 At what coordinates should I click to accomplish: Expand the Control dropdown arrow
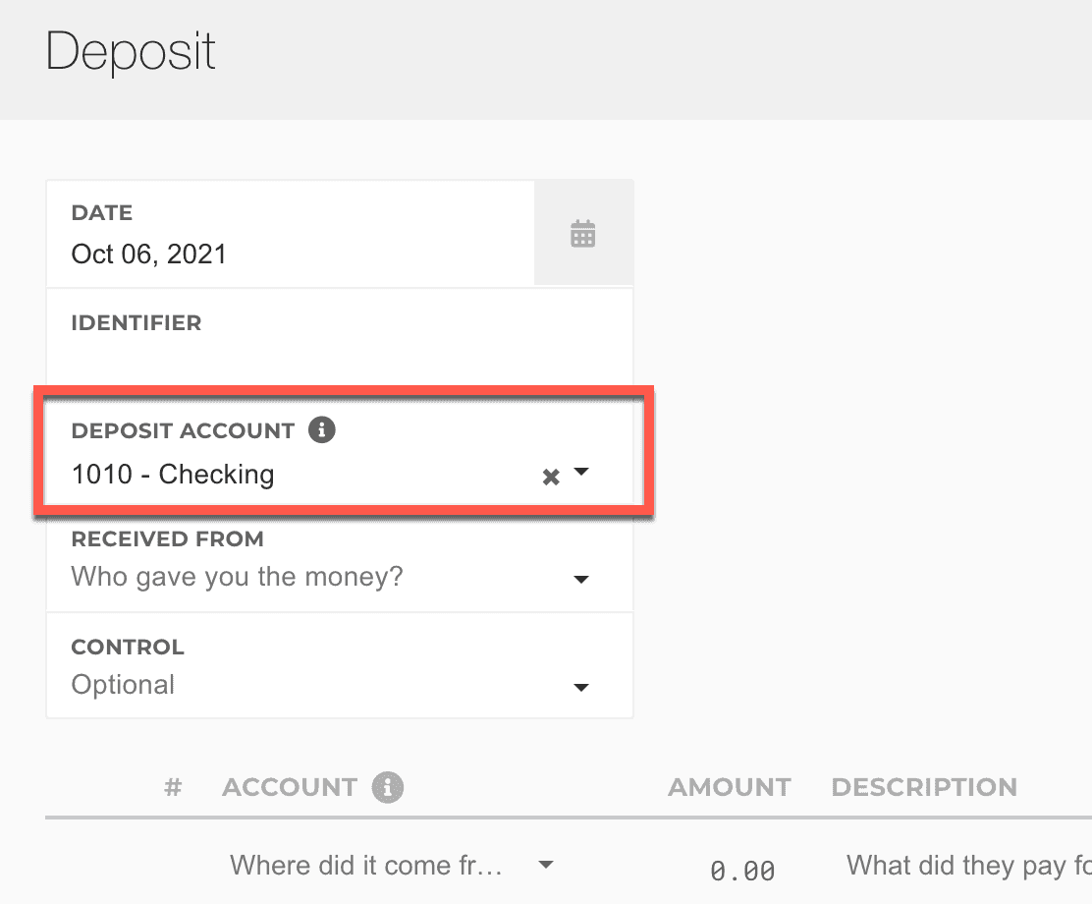click(581, 687)
